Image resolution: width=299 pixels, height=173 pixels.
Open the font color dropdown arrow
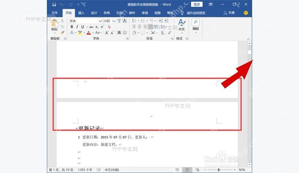(x=93, y=33)
